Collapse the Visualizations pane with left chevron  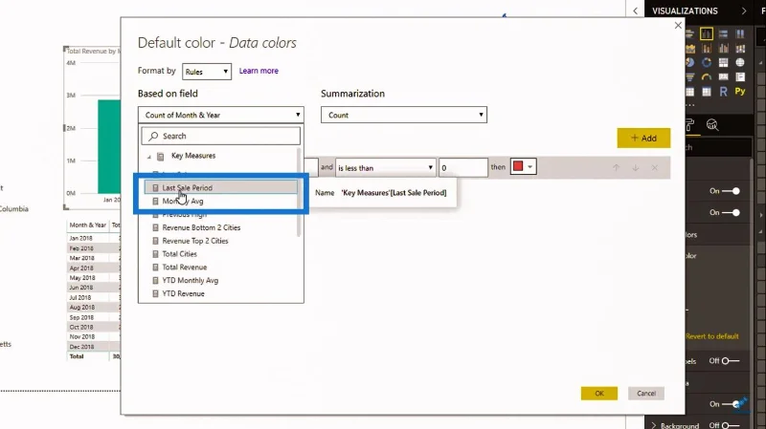[x=635, y=11]
